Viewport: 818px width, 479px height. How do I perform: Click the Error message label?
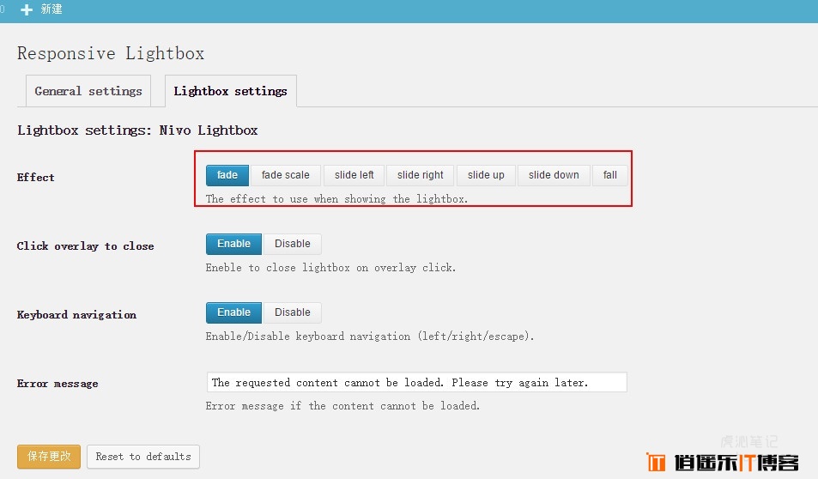(x=58, y=384)
